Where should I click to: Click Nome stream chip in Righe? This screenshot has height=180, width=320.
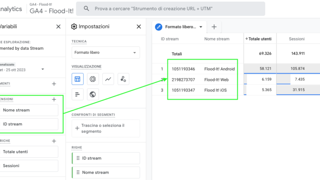(x=106, y=172)
